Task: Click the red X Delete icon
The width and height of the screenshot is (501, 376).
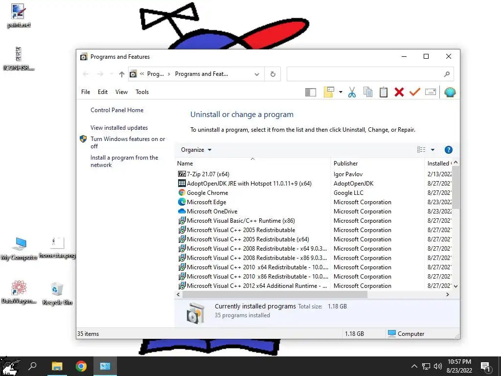Action: tap(399, 92)
